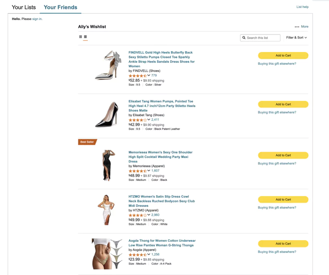This screenshot has height=275, width=329.
Task: Click the $52.85 price text
Action: coord(134,80)
